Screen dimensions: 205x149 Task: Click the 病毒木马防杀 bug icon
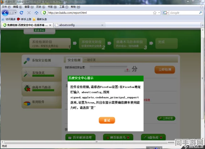pyautogui.click(x=27, y=88)
